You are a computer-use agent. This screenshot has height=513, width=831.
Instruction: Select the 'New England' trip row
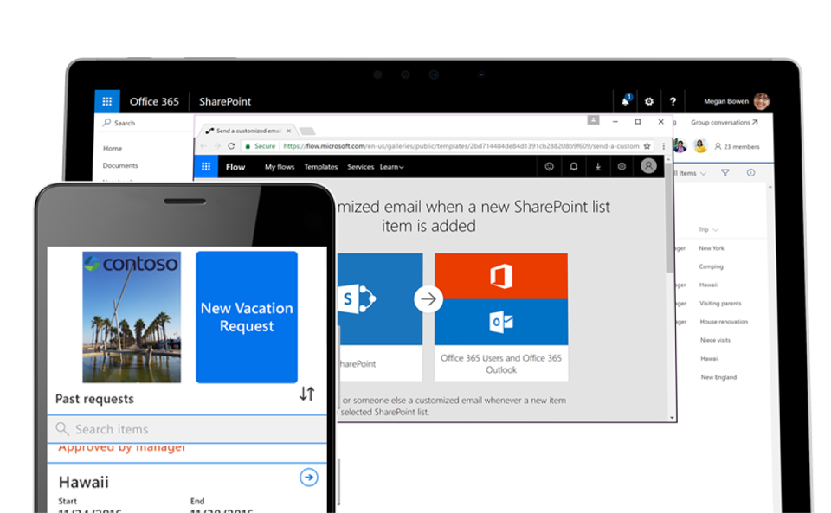(718, 377)
